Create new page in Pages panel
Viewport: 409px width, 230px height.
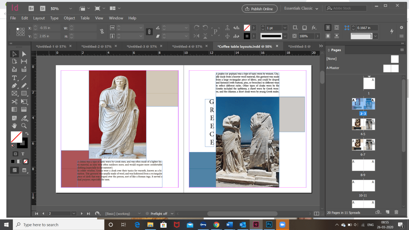[x=387, y=212]
